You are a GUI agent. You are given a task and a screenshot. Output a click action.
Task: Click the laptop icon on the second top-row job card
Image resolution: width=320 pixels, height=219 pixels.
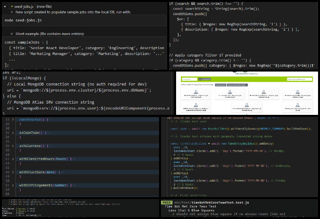coord(230,92)
